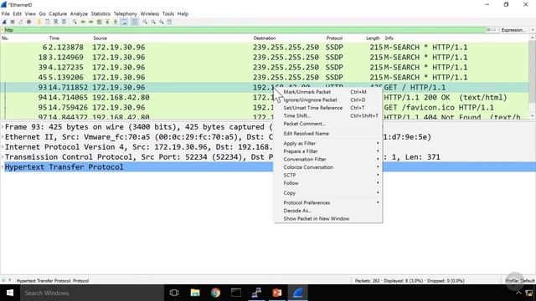
Task: Choose Ignore/Unignore Packet in context menu
Action: point(328,99)
